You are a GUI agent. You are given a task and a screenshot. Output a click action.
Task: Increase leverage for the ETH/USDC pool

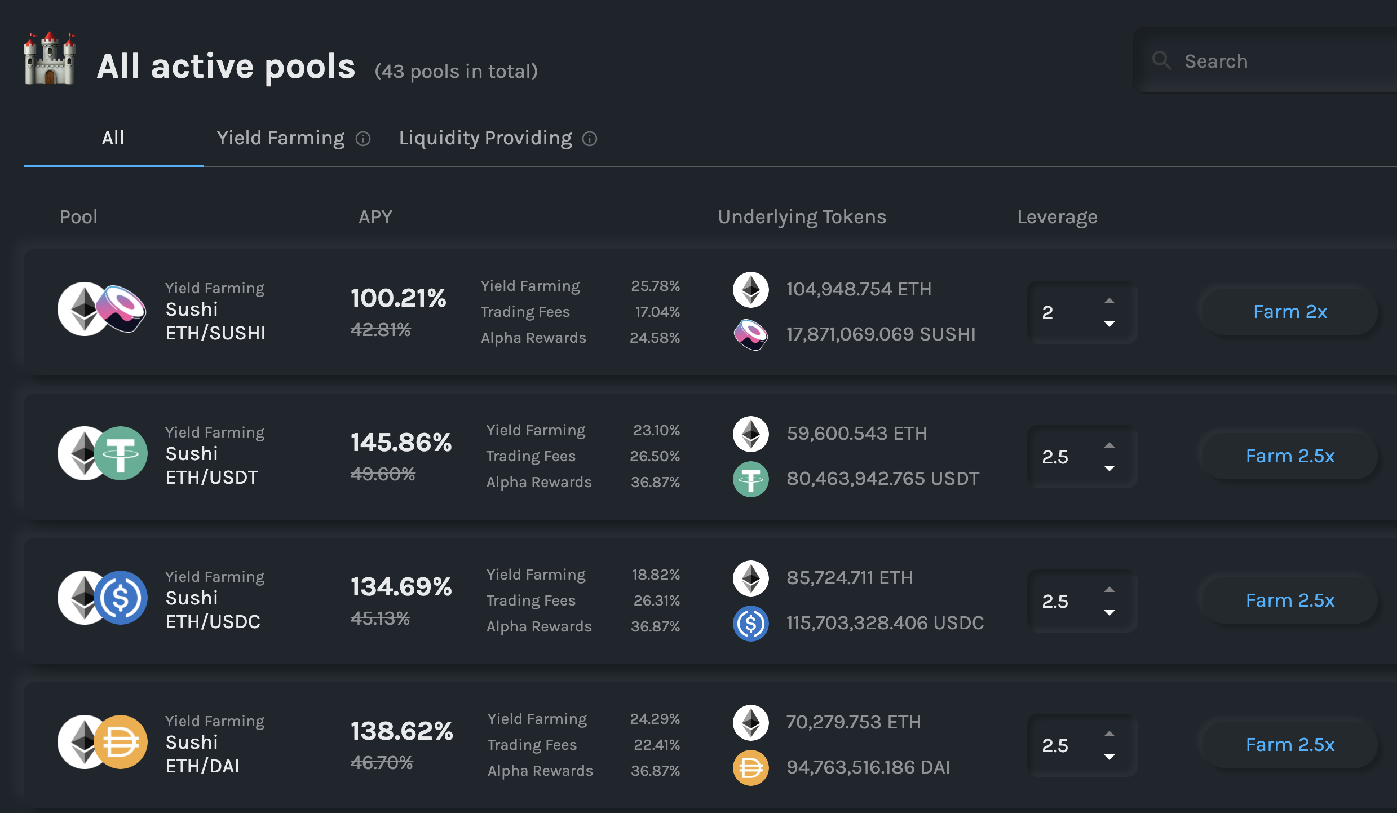click(x=1109, y=590)
